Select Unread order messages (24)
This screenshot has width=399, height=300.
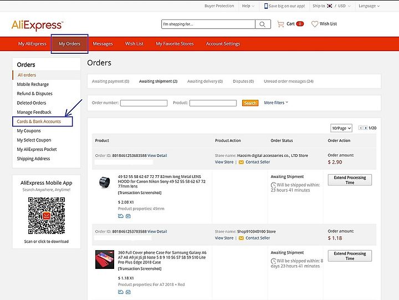pyautogui.click(x=289, y=82)
